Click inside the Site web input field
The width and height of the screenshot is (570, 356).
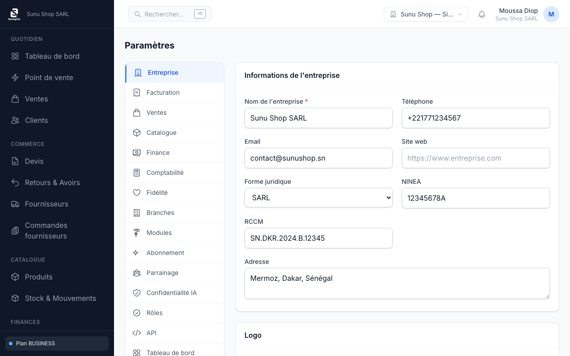pos(476,158)
